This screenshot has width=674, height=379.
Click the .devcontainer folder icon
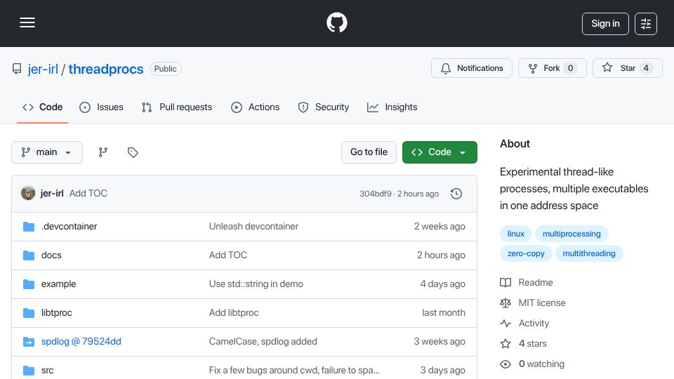tap(29, 227)
